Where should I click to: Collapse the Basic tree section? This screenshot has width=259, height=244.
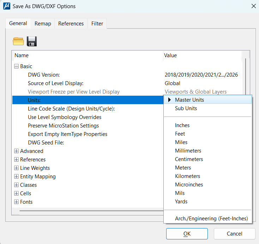pos(16,66)
